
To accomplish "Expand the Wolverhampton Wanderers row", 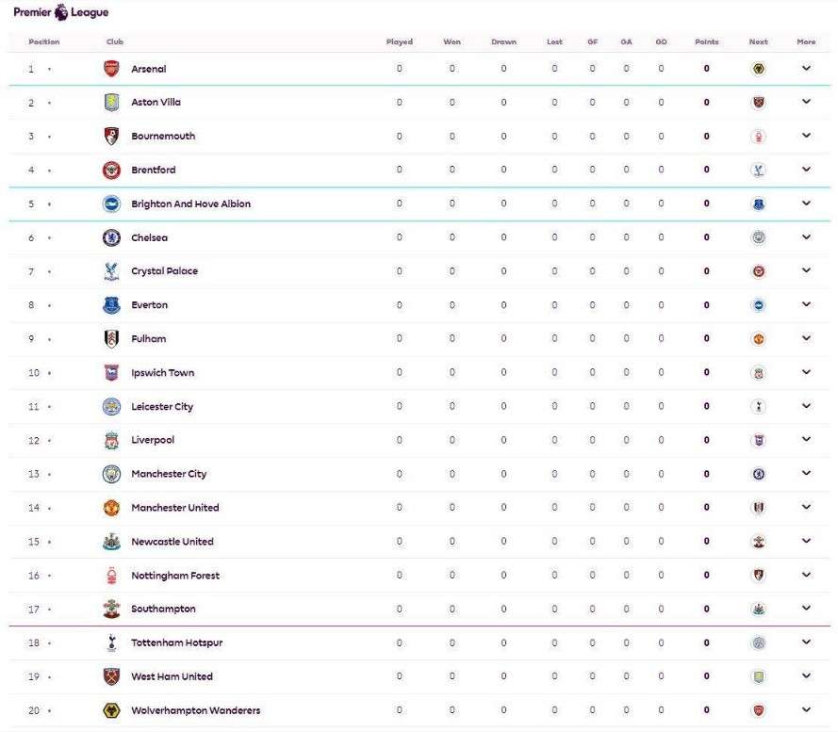I will tap(806, 710).
